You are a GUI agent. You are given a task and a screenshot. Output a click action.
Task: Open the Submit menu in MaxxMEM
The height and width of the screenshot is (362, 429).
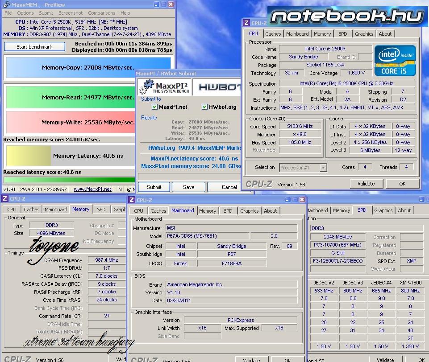(46, 13)
